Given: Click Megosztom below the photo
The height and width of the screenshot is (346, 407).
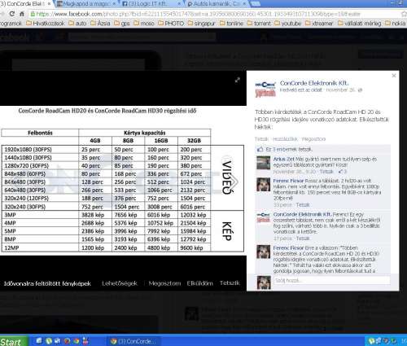Looking at the screenshot, I should click(x=164, y=283).
